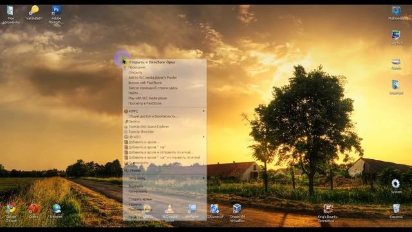The image size is (412, 232).
Task: Launch the Opera browser shortcut
Action: (x=33, y=211)
